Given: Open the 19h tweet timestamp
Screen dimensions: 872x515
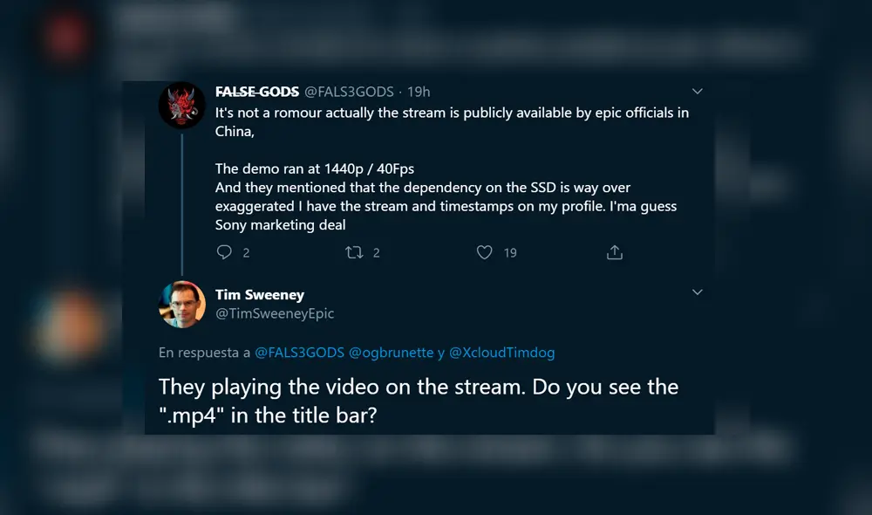Looking at the screenshot, I should pos(419,92).
